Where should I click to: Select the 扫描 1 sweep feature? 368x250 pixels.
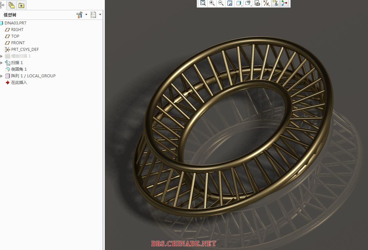17,63
